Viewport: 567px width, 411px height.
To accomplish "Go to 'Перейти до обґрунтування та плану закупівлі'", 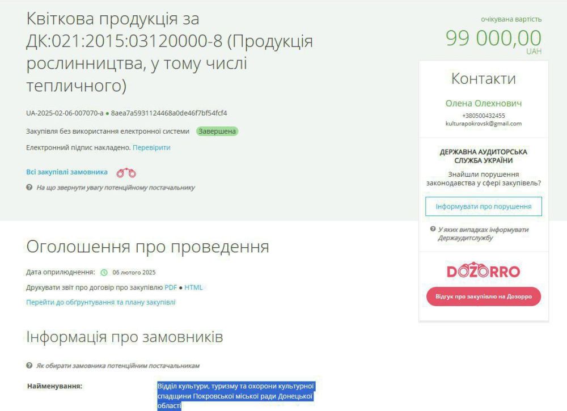I will 101,302.
